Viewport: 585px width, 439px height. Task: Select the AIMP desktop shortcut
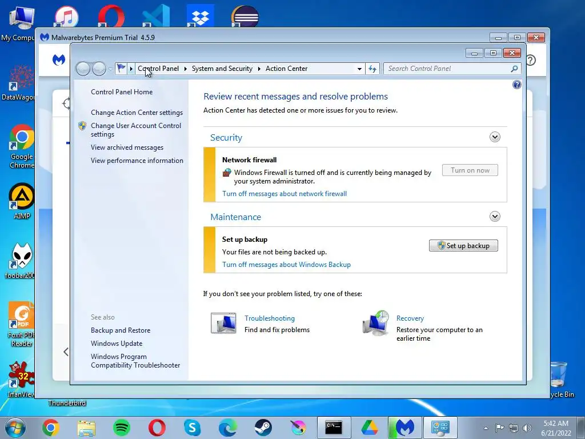[22, 201]
